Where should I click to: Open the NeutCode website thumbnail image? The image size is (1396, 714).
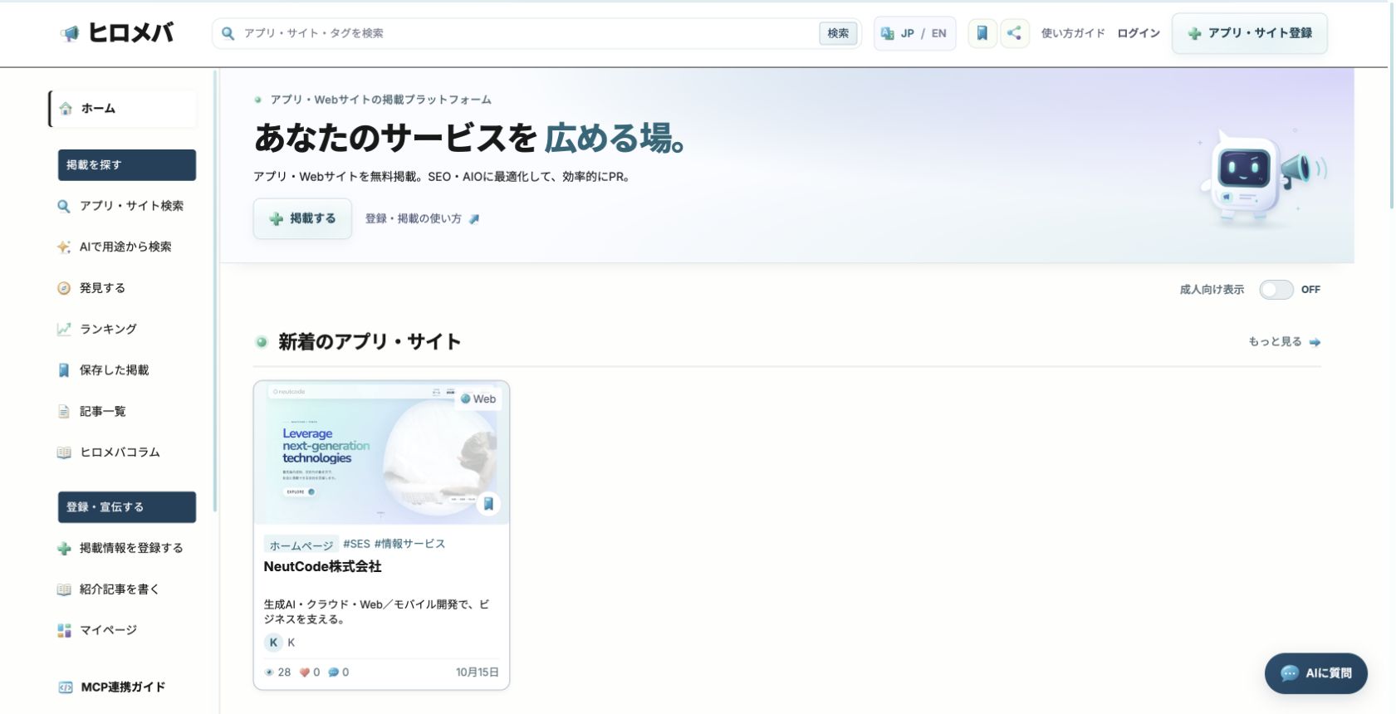[381, 453]
